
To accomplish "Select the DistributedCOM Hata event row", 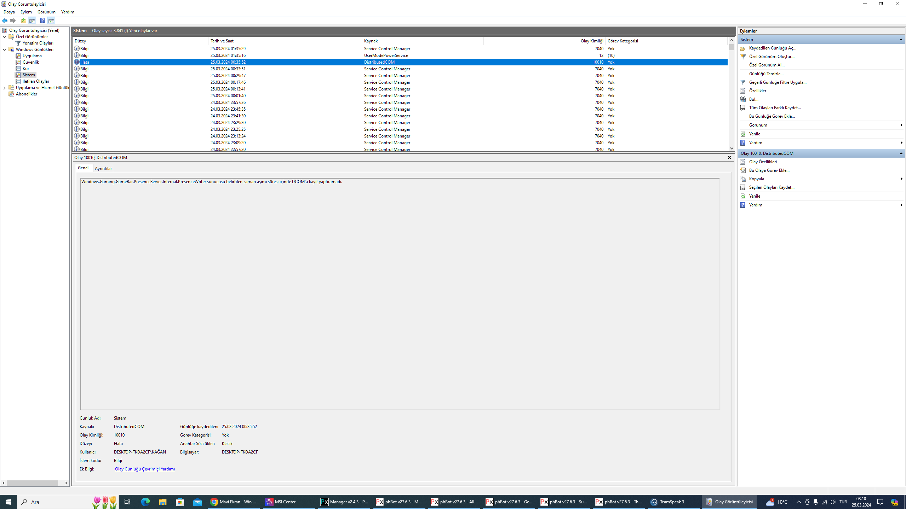I will (x=400, y=62).
